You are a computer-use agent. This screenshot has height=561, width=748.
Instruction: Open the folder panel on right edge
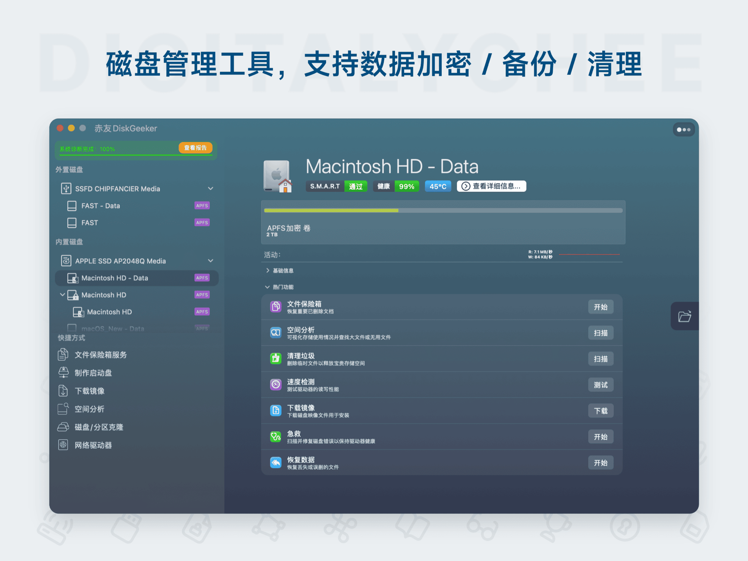[x=684, y=316]
